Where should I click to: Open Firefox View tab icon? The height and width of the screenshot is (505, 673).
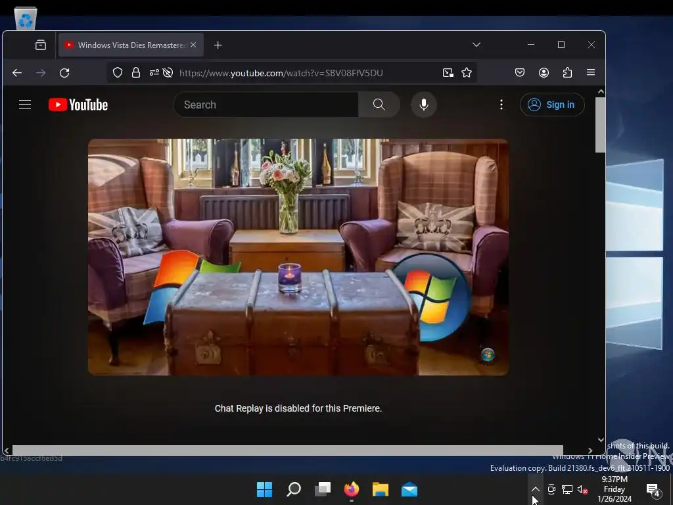coord(41,45)
